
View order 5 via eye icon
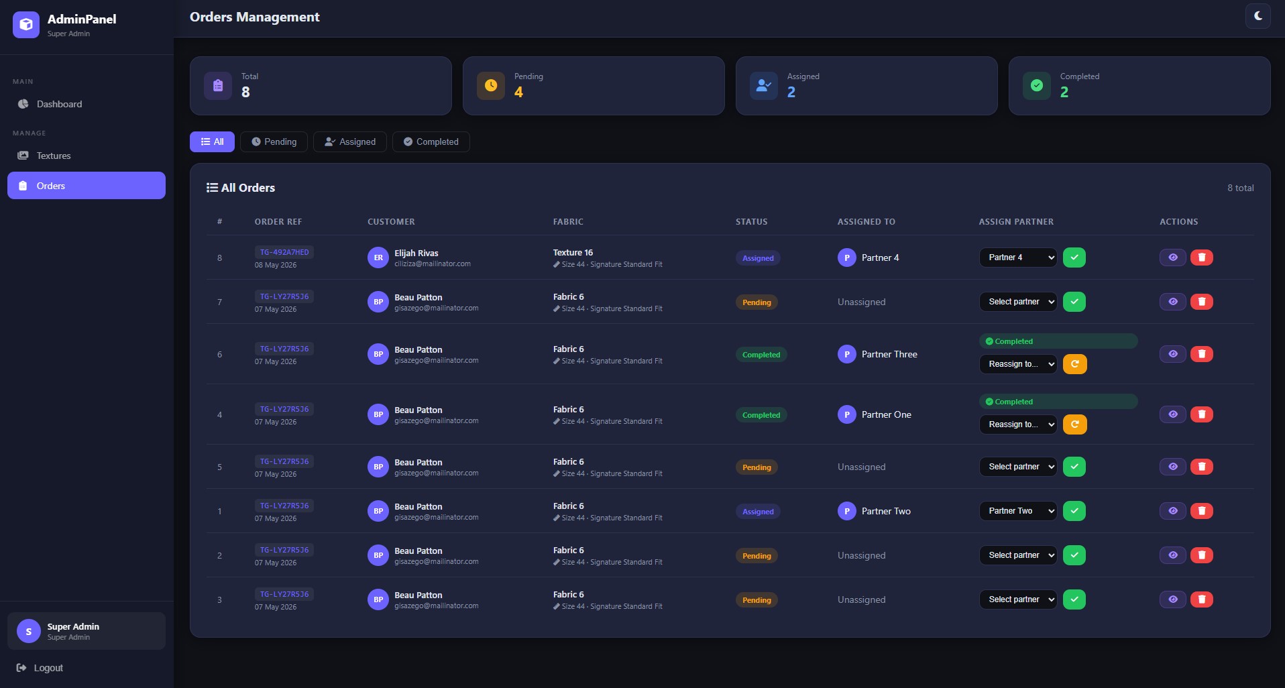(x=1173, y=467)
